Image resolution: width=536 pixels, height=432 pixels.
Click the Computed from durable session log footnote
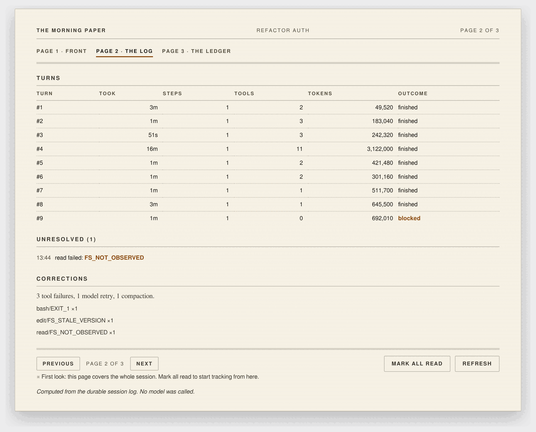pos(116,391)
